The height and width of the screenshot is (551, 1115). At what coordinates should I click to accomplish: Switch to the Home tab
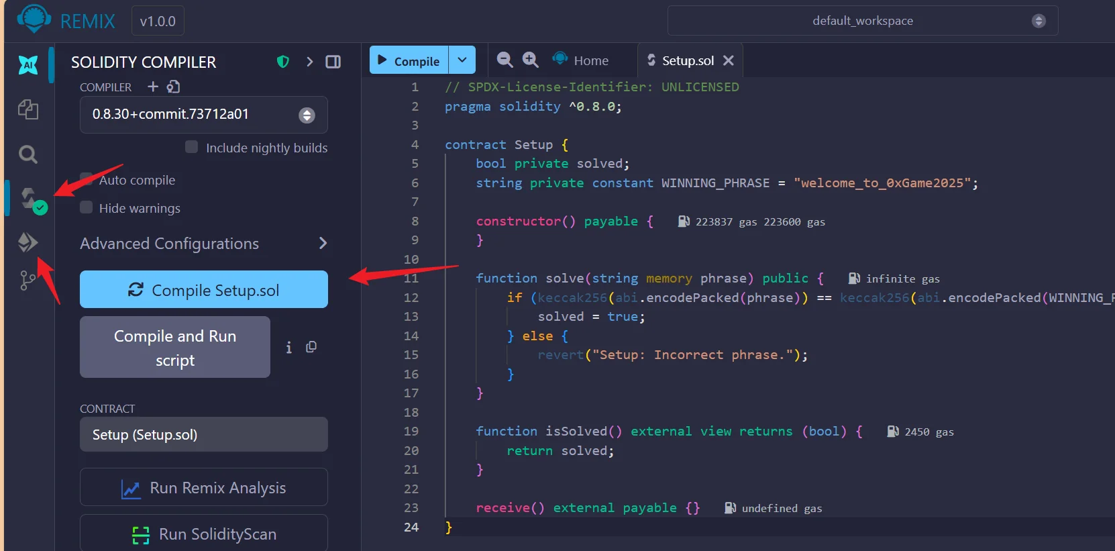click(x=581, y=60)
